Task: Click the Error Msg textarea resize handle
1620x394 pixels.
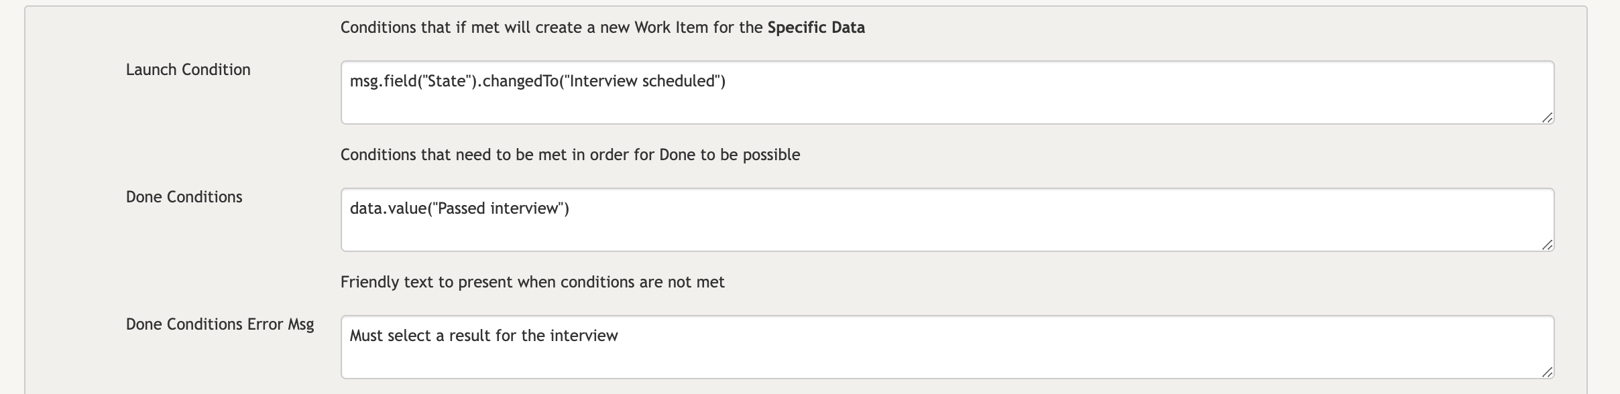Action: click(1547, 373)
